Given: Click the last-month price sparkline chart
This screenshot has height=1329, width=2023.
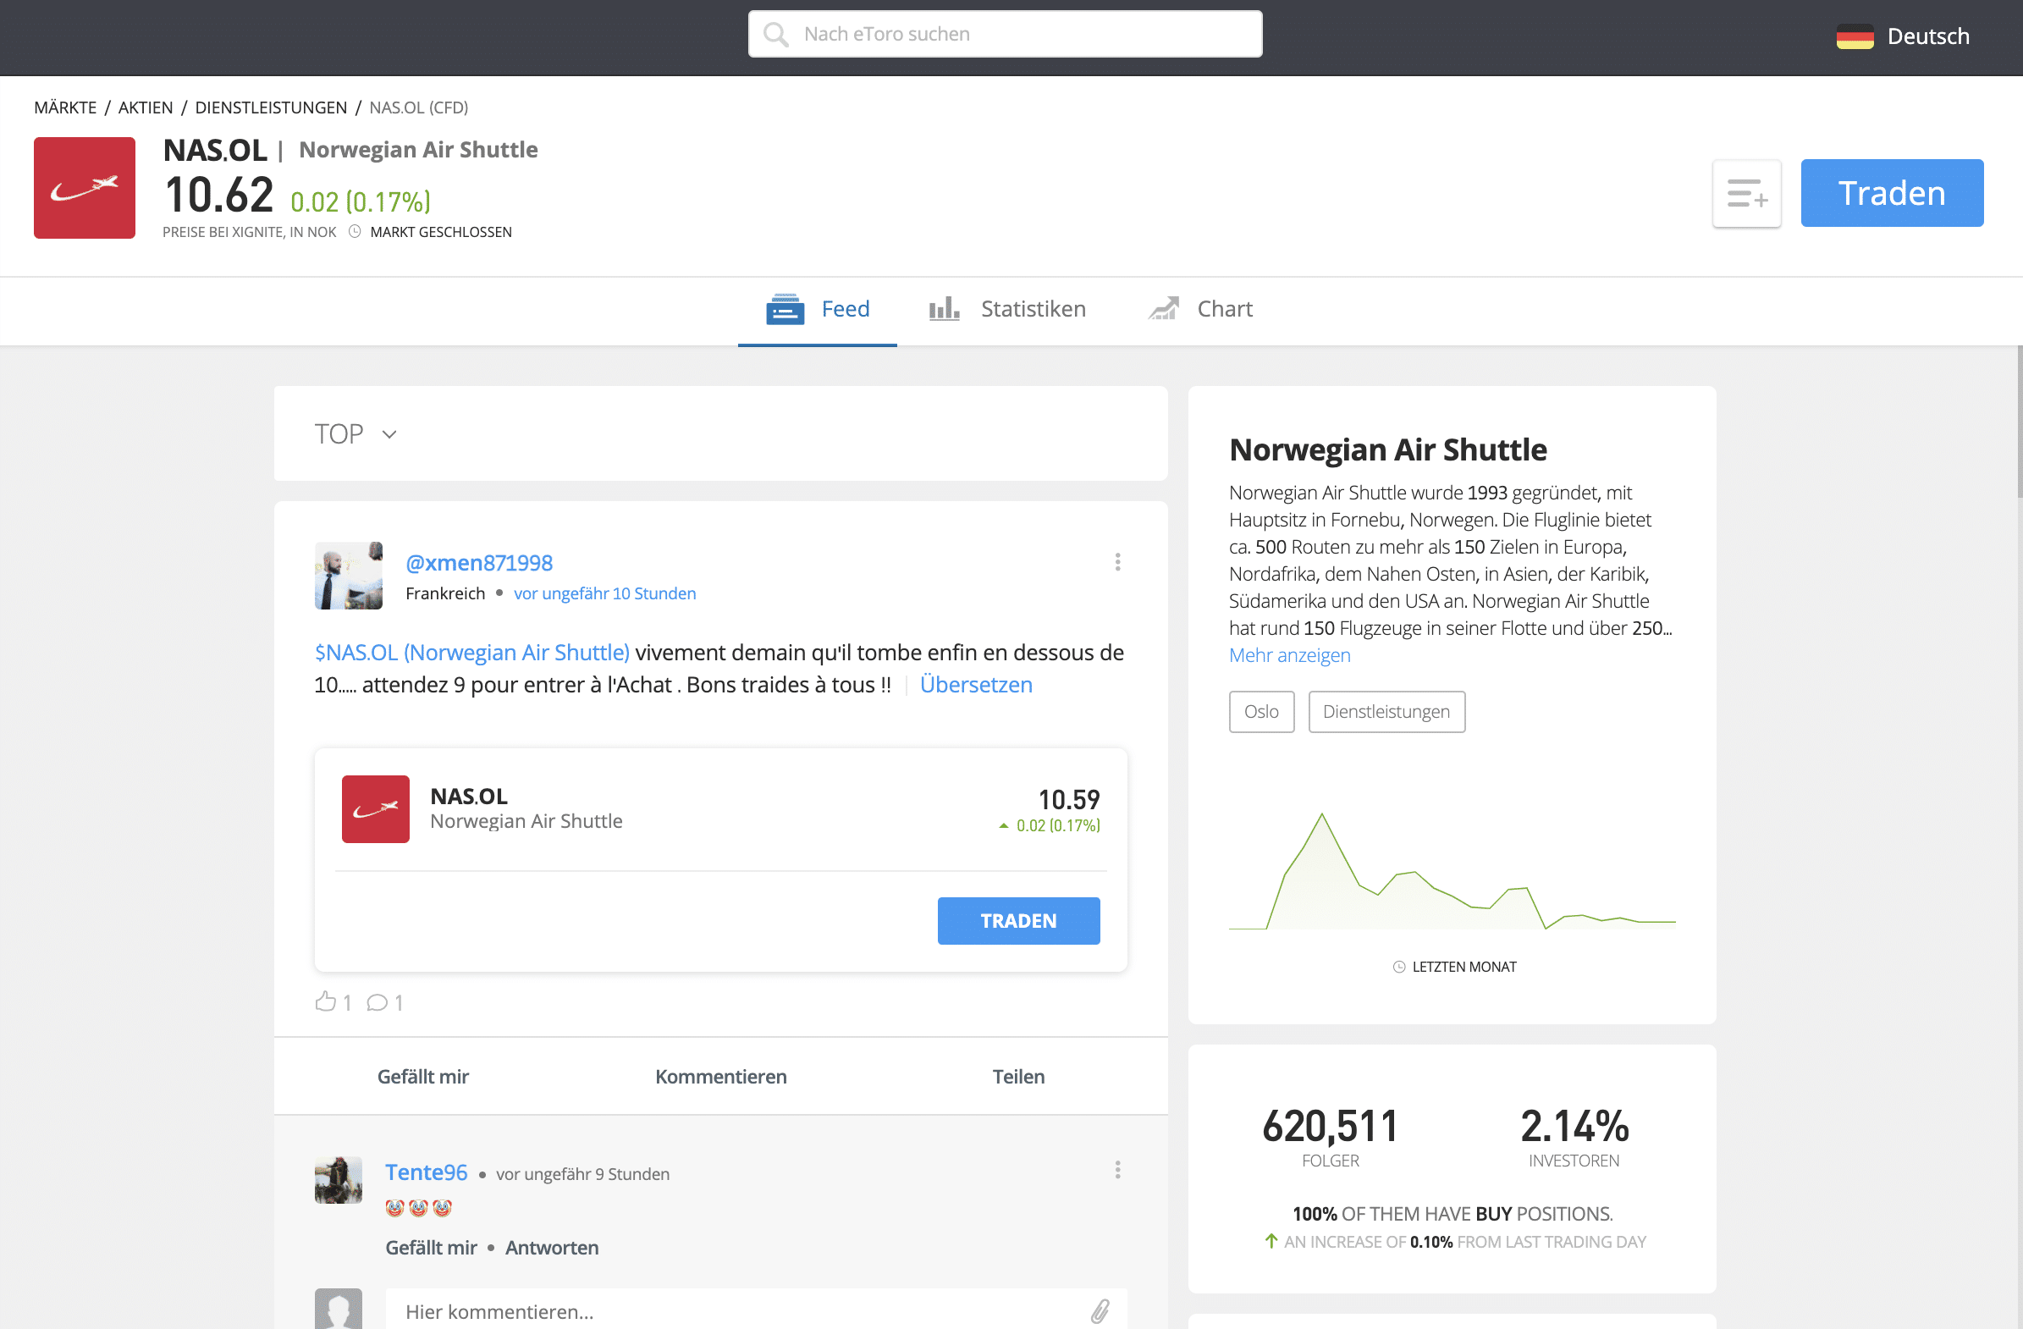Looking at the screenshot, I should (x=1452, y=871).
